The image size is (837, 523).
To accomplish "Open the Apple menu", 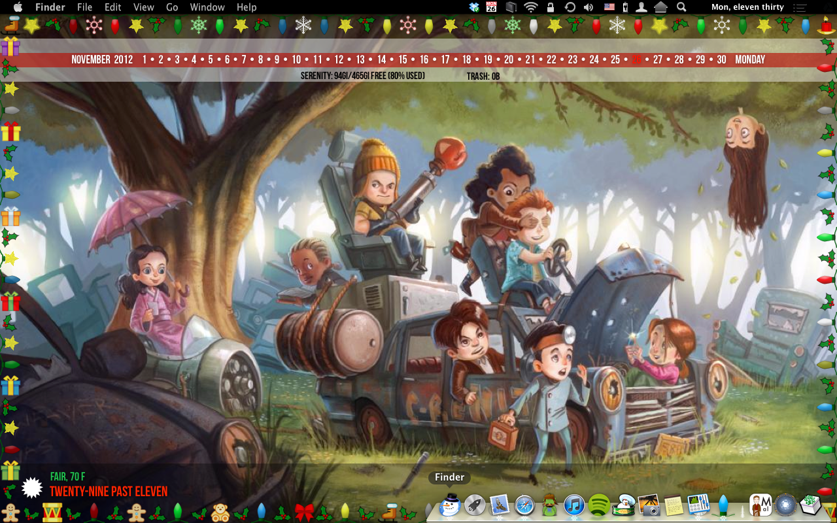I will [18, 7].
